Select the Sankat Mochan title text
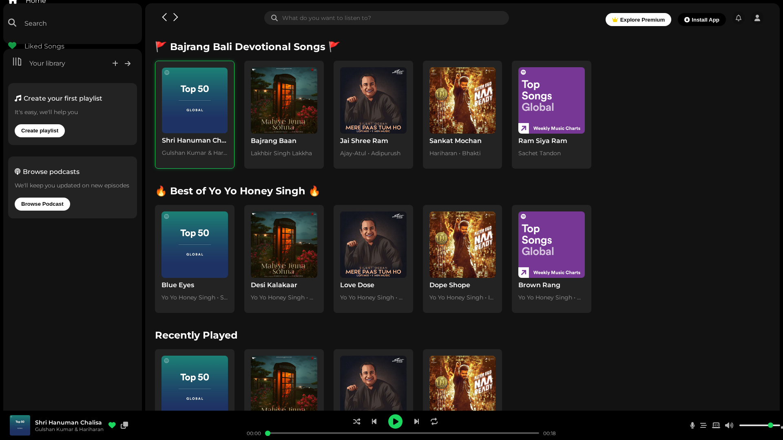The height and width of the screenshot is (440, 783). coord(455,141)
